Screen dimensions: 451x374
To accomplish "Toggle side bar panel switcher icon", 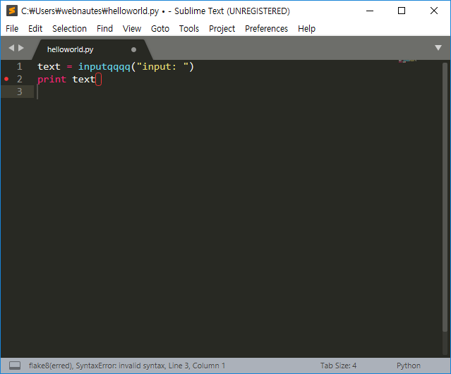I will tap(15, 366).
